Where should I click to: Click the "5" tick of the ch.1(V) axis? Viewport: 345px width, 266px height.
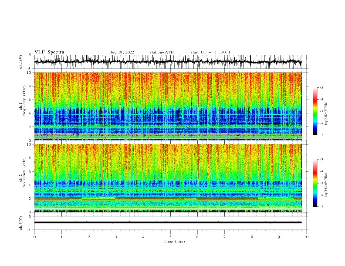point(30,55)
